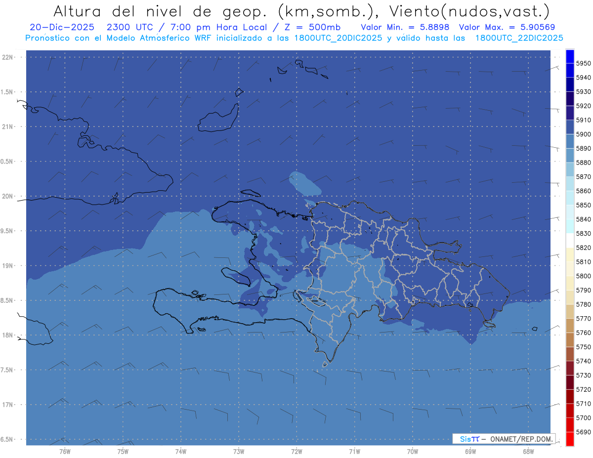Click the 'Valor Min. = 5.8898' text

405,27
